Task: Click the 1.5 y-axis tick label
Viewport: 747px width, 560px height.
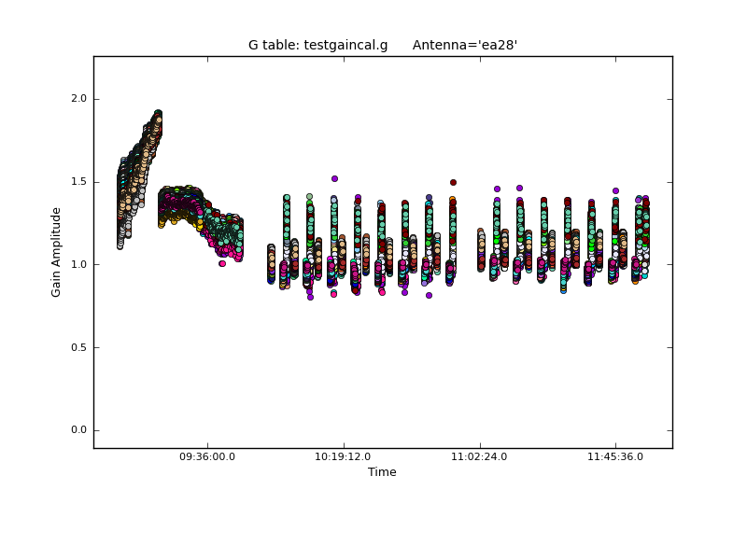Action: click(x=78, y=182)
